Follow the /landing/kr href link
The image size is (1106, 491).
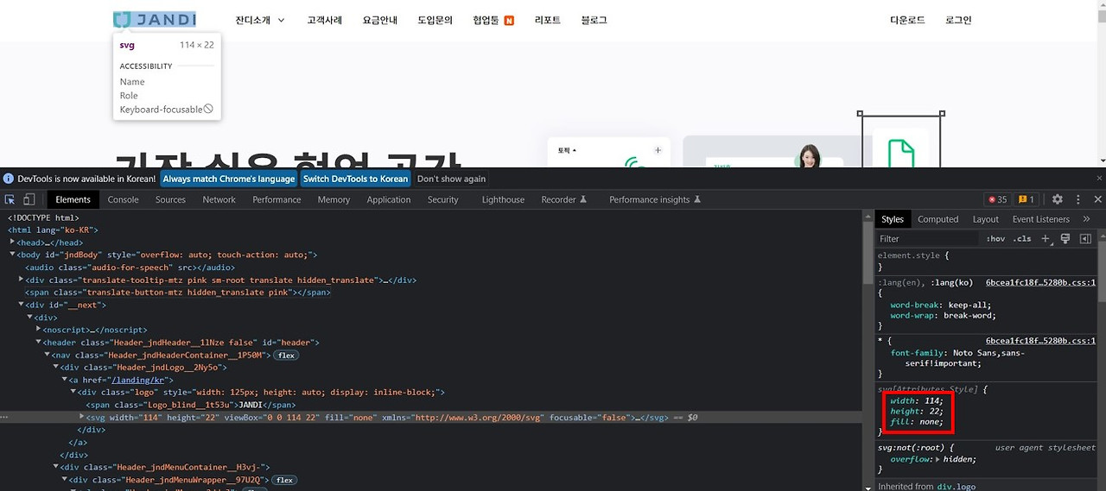pos(137,380)
